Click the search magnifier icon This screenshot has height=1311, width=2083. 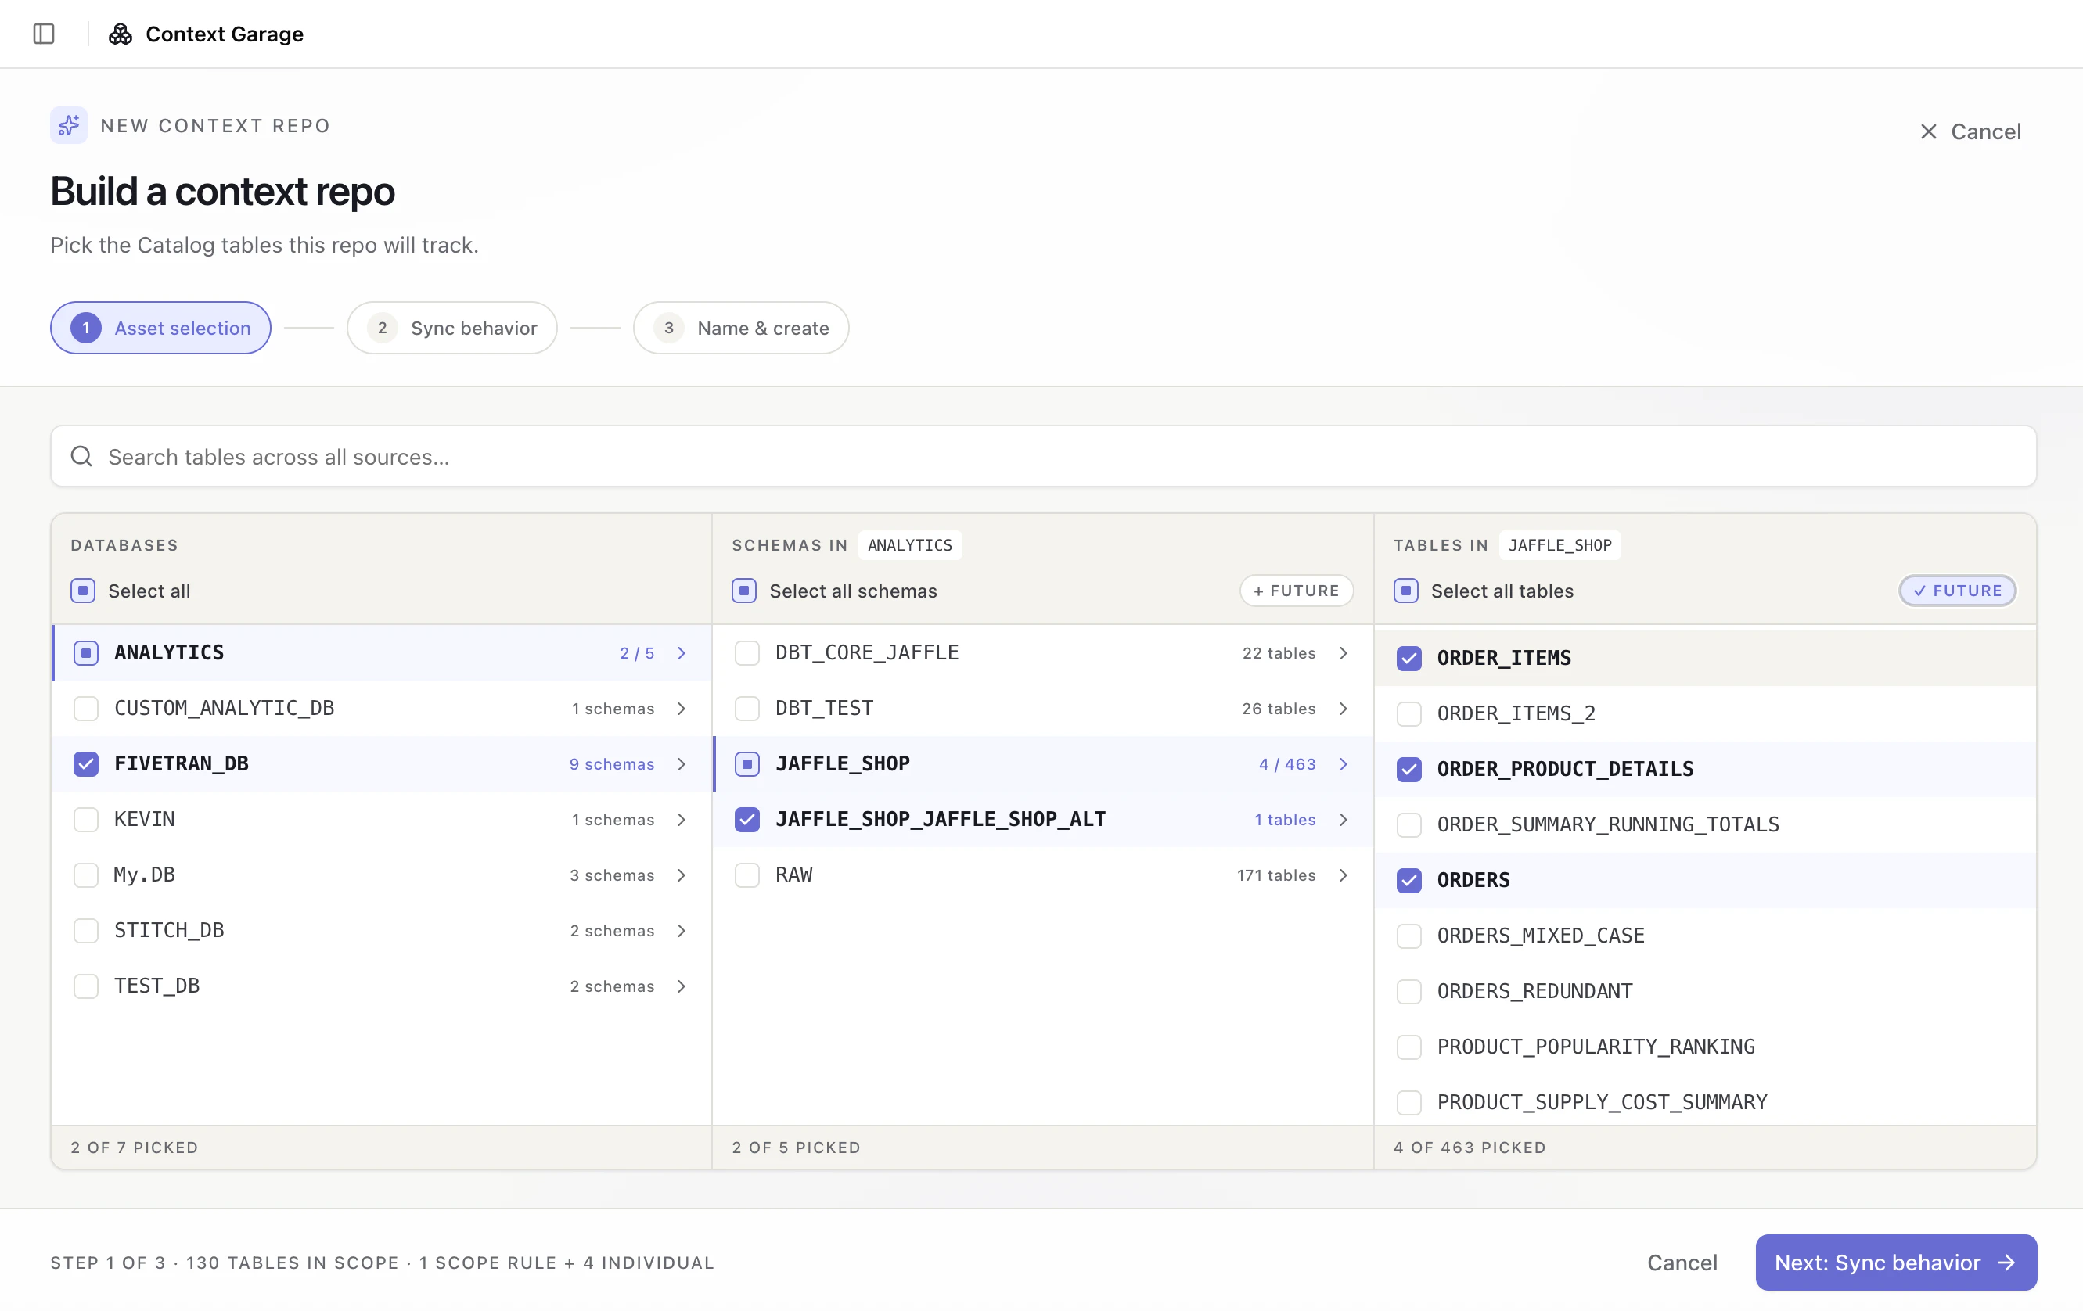coord(81,456)
